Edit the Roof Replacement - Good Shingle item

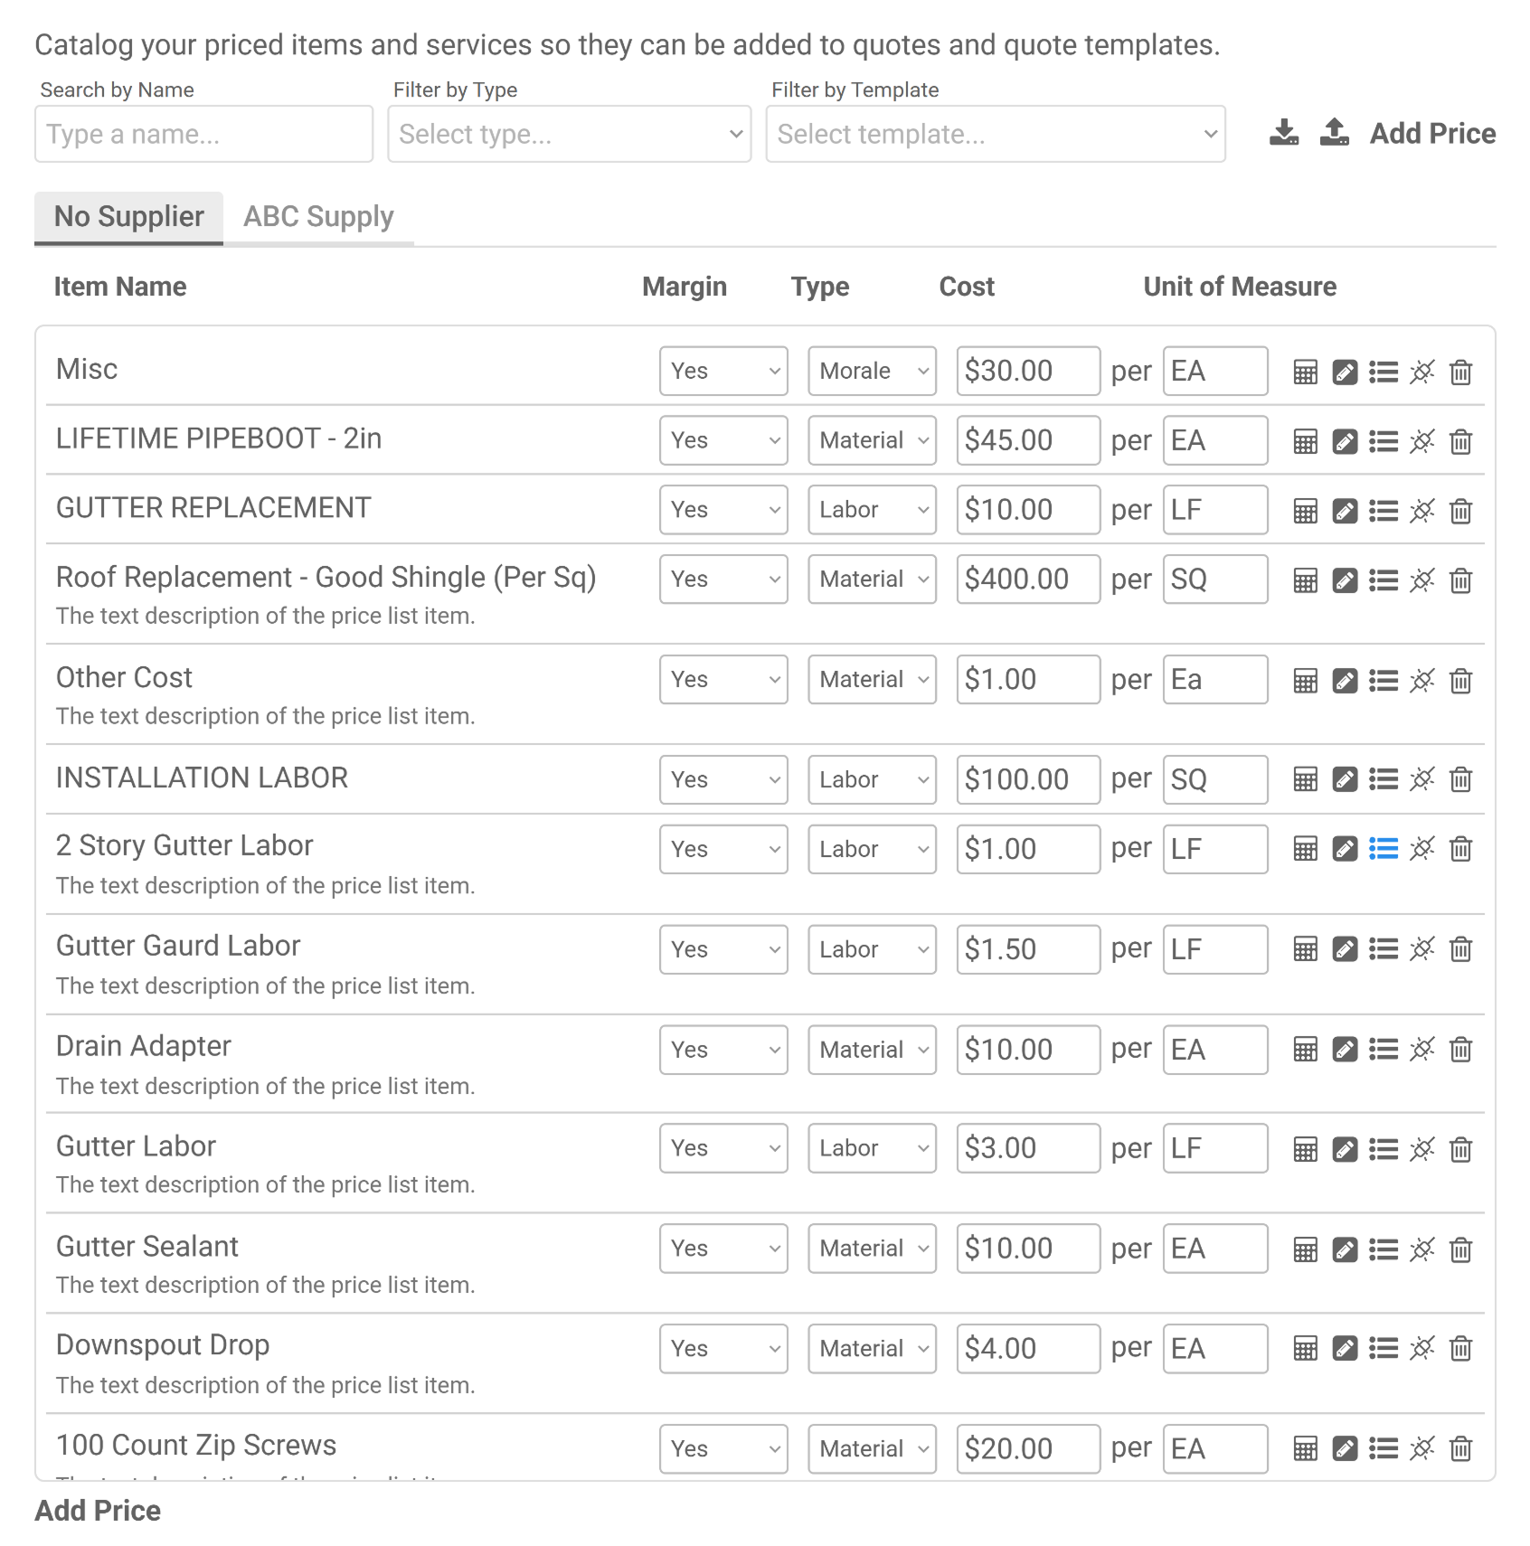click(1345, 580)
